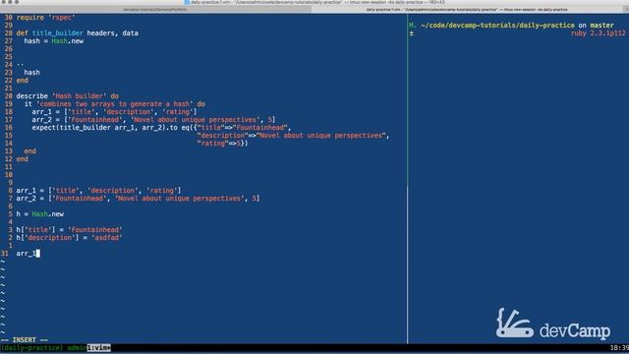Click the h['title'] = 'Fountainhead' line
The width and height of the screenshot is (629, 354).
click(x=69, y=229)
